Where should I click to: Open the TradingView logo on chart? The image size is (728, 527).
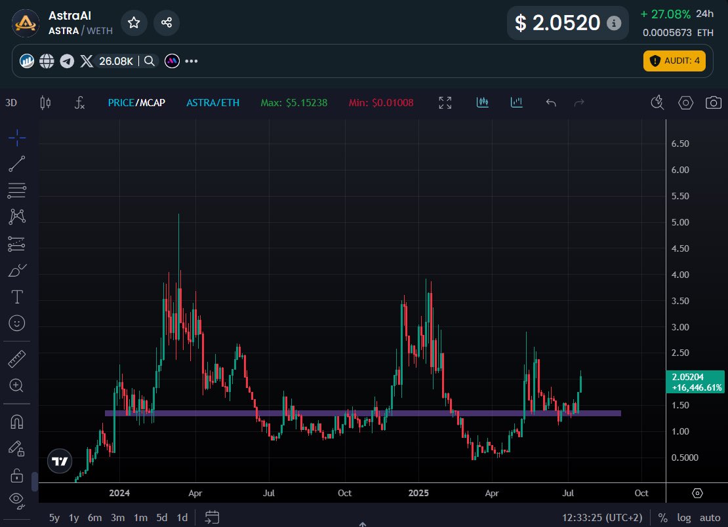click(x=60, y=461)
